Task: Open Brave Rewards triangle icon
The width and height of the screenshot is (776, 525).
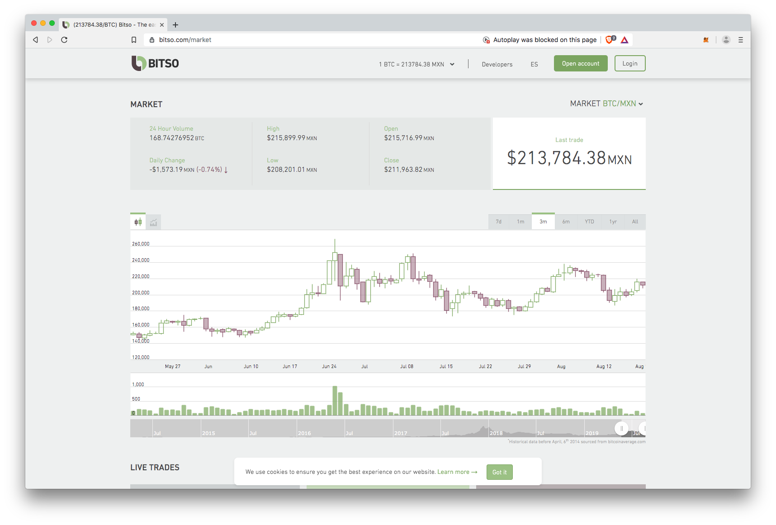Action: [x=625, y=40]
